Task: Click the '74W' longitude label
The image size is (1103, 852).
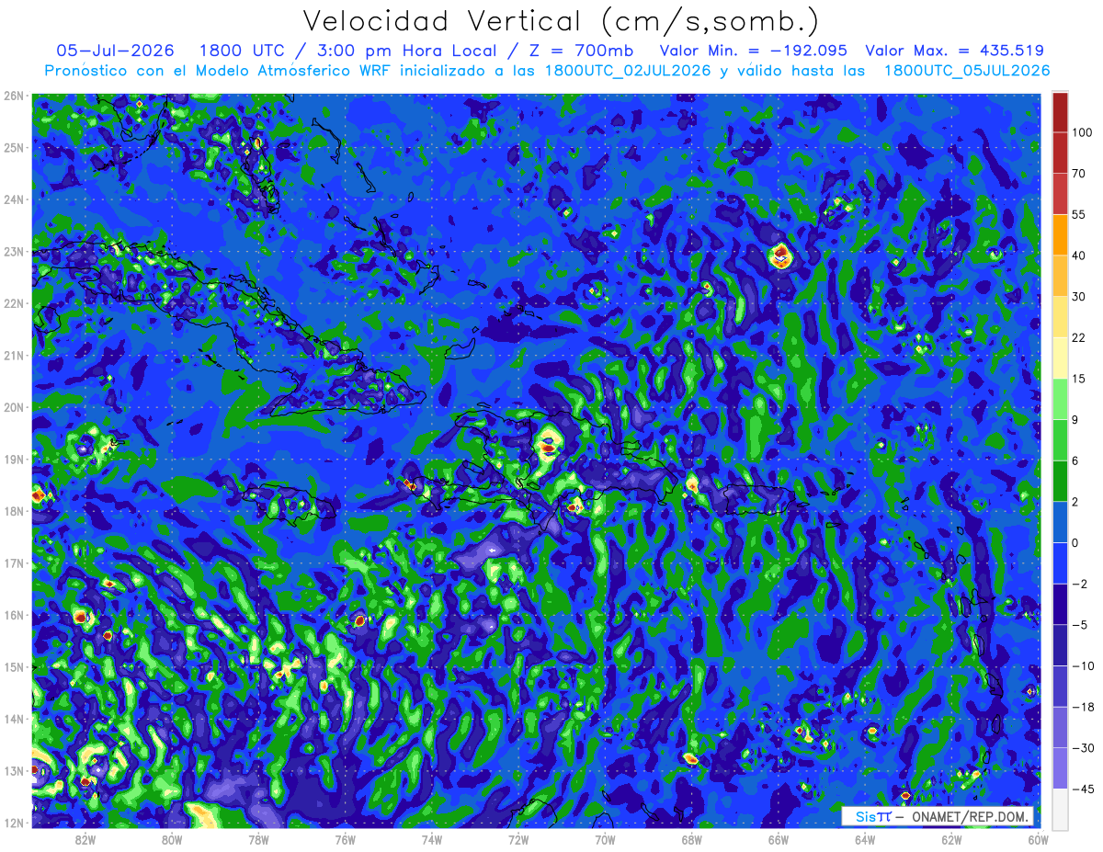Action: pos(432,840)
